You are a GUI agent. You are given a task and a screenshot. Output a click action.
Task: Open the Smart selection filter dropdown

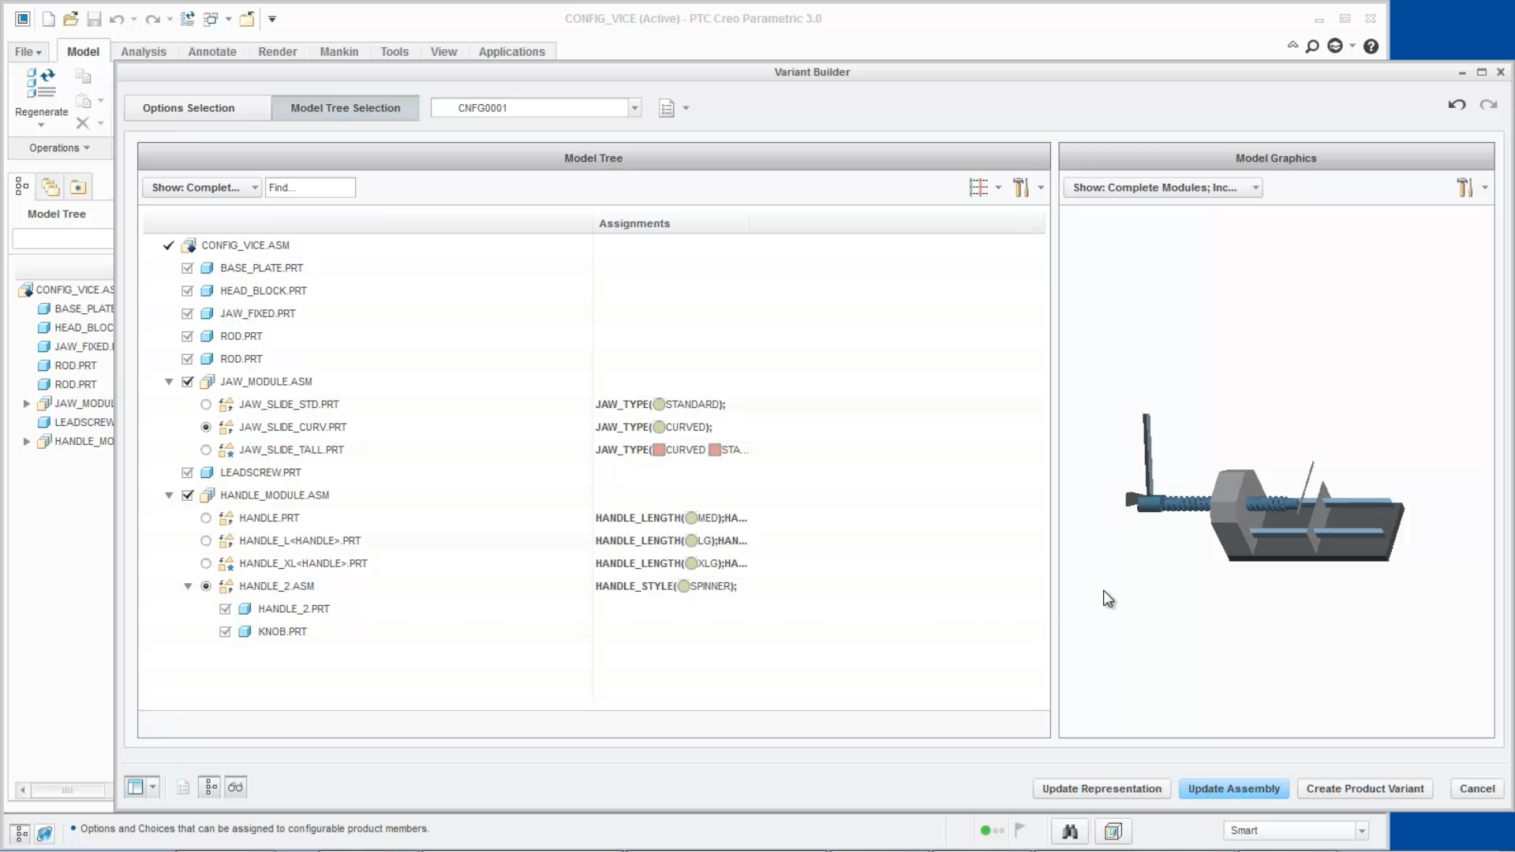pyautogui.click(x=1362, y=831)
